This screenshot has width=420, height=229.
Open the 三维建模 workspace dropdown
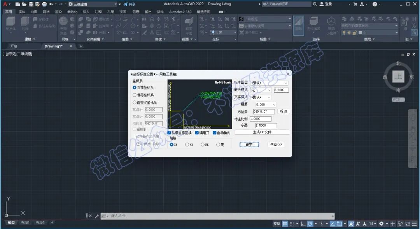pos(93,4)
